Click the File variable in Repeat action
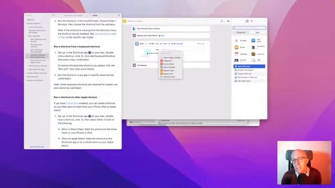The image size is (335, 188). (x=162, y=36)
